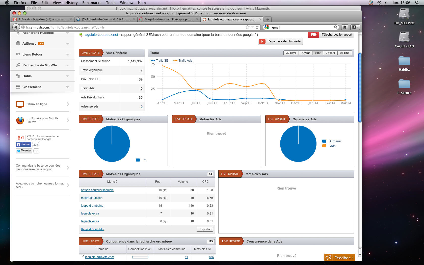Select the 30 days traffic range

291,53
